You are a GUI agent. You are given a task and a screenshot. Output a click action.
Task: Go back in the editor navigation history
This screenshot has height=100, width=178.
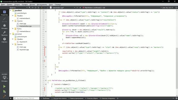pyautogui.click(x=42, y=7)
